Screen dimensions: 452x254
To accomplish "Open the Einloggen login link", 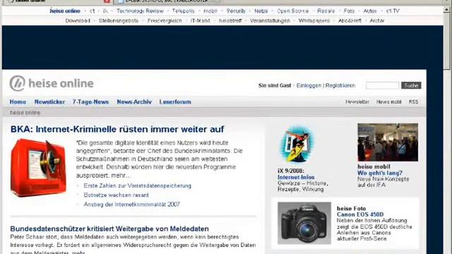I will (309, 85).
